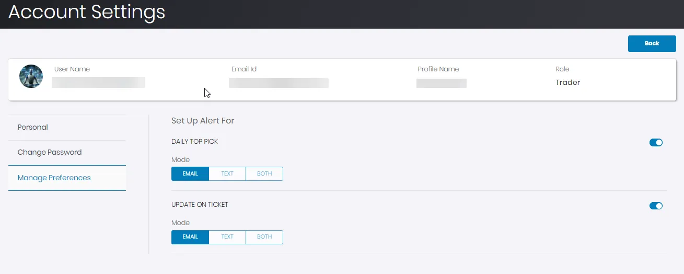
Task: Open the Change Password tab
Action: [67, 153]
